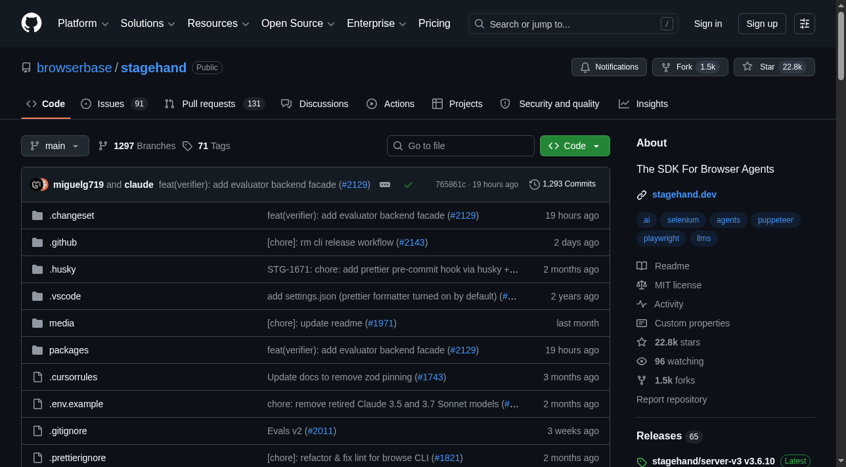
Task: Select the puppeteer topic tag
Action: tap(776, 220)
